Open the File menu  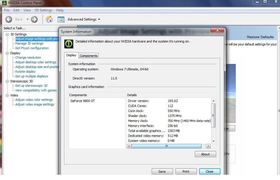click(x=7, y=10)
